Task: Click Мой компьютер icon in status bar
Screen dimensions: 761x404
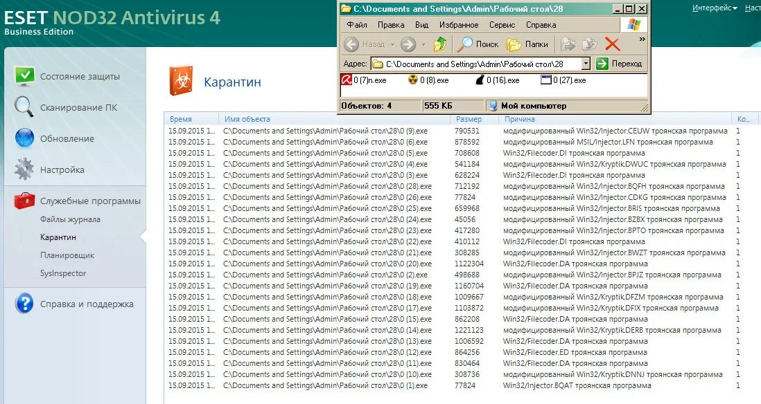Action: [493, 106]
